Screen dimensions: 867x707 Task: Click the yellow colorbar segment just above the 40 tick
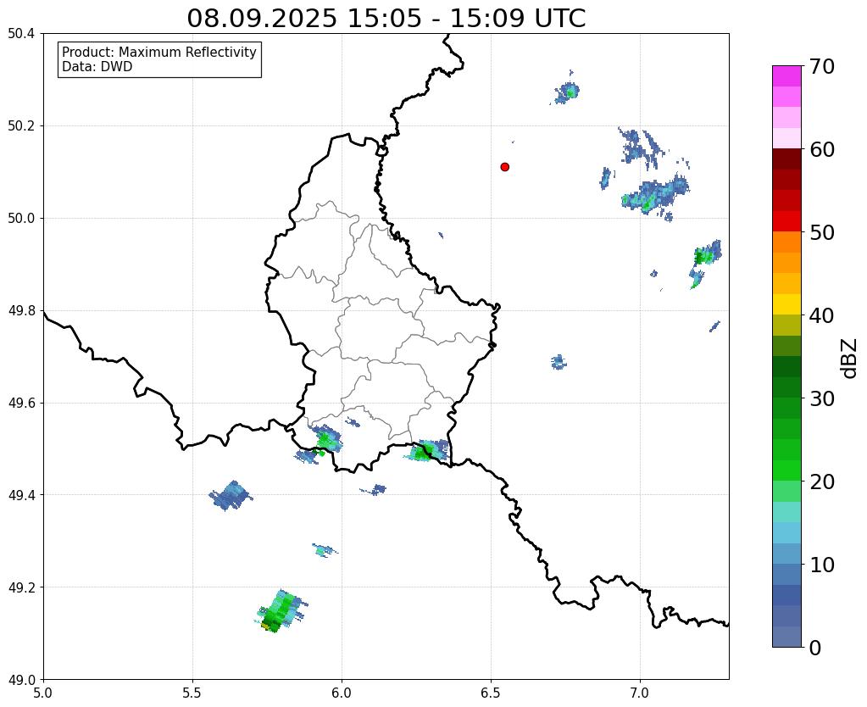(786, 304)
